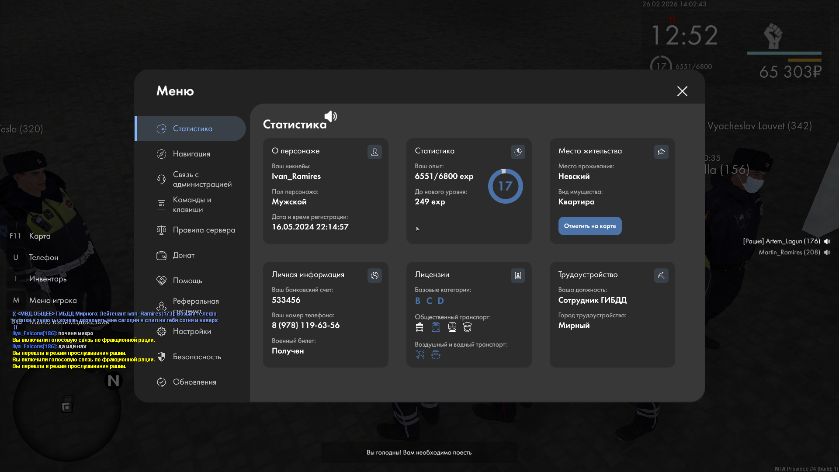
Task: Open the Настройки menu item
Action: coord(192,331)
